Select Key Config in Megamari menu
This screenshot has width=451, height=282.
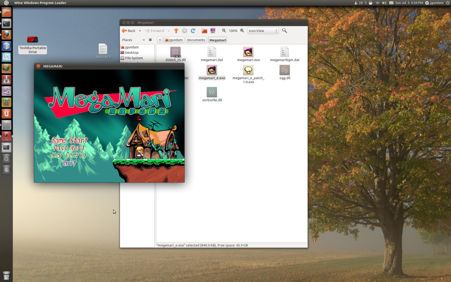tap(69, 155)
